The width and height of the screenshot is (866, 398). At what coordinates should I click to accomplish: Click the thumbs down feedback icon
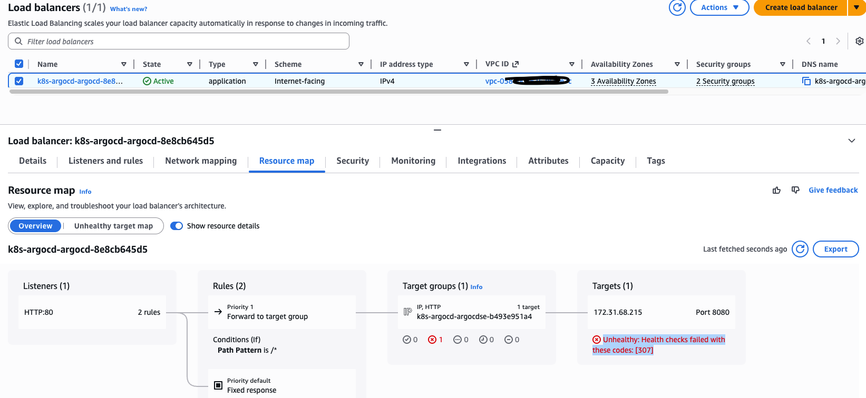coord(795,190)
